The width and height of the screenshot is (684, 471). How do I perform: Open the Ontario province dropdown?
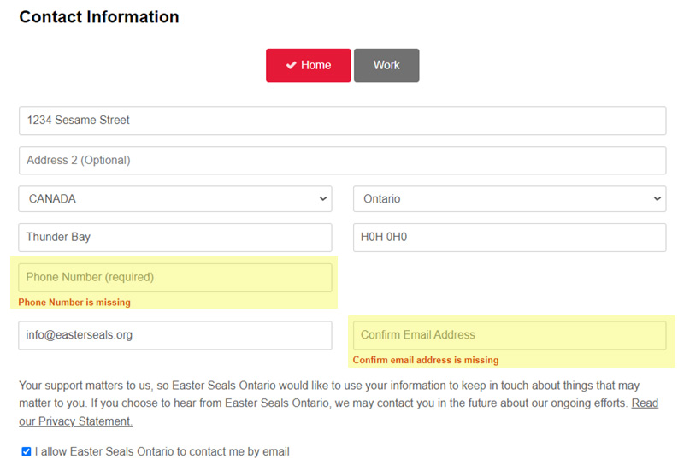point(509,198)
